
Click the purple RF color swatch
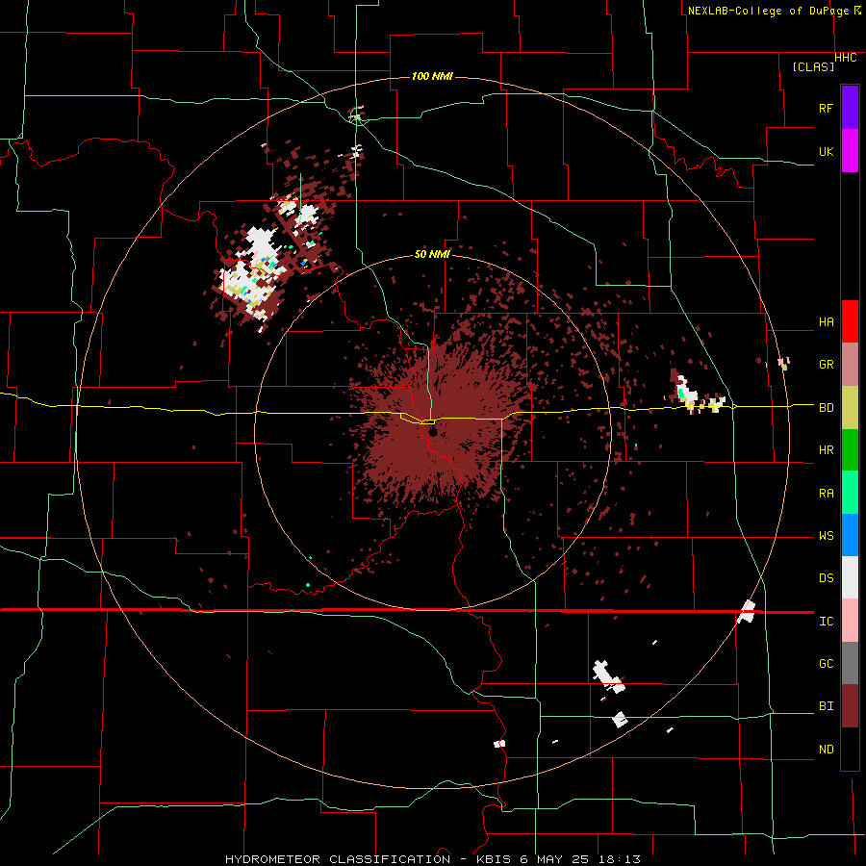pos(850,108)
